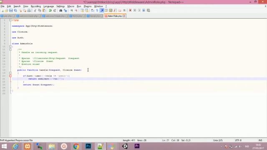Switch to the Kernel.php tab

point(95,16)
